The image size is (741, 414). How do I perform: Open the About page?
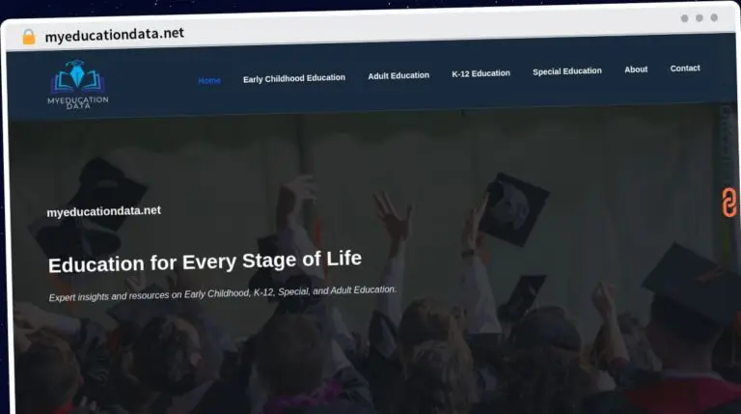636,69
